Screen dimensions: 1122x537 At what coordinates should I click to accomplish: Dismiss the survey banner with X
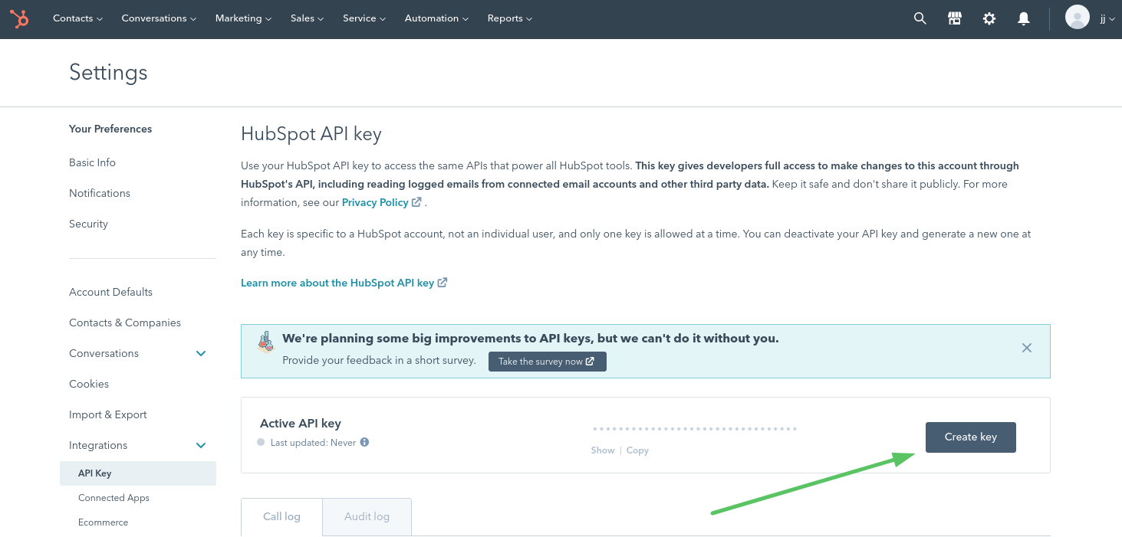click(1027, 348)
